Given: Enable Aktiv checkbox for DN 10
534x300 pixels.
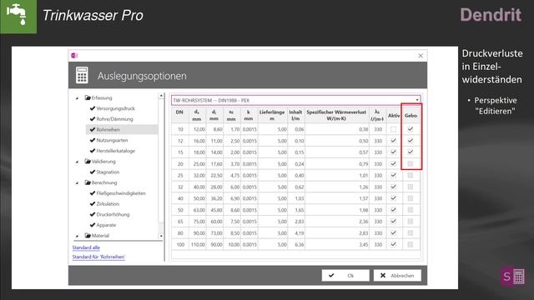Looking at the screenshot, I should [393, 129].
